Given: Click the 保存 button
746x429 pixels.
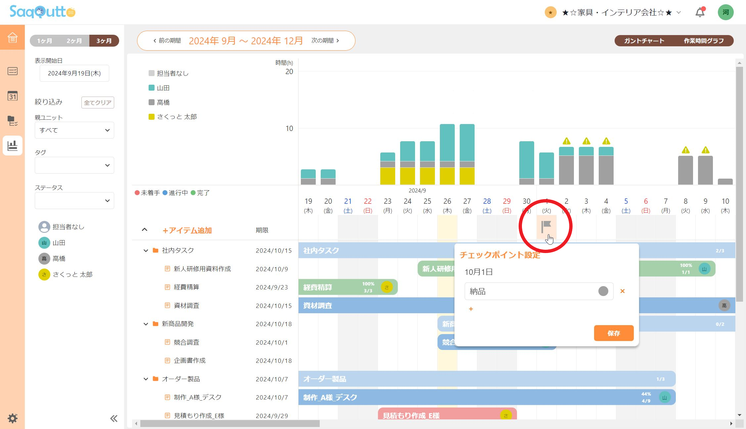Looking at the screenshot, I should [613, 333].
